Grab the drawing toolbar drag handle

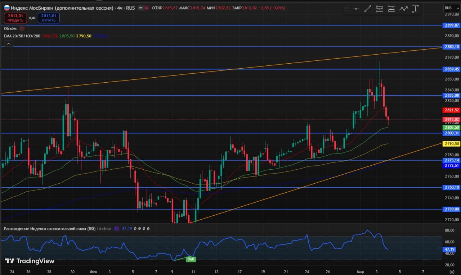pyautogui.click(x=346, y=9)
